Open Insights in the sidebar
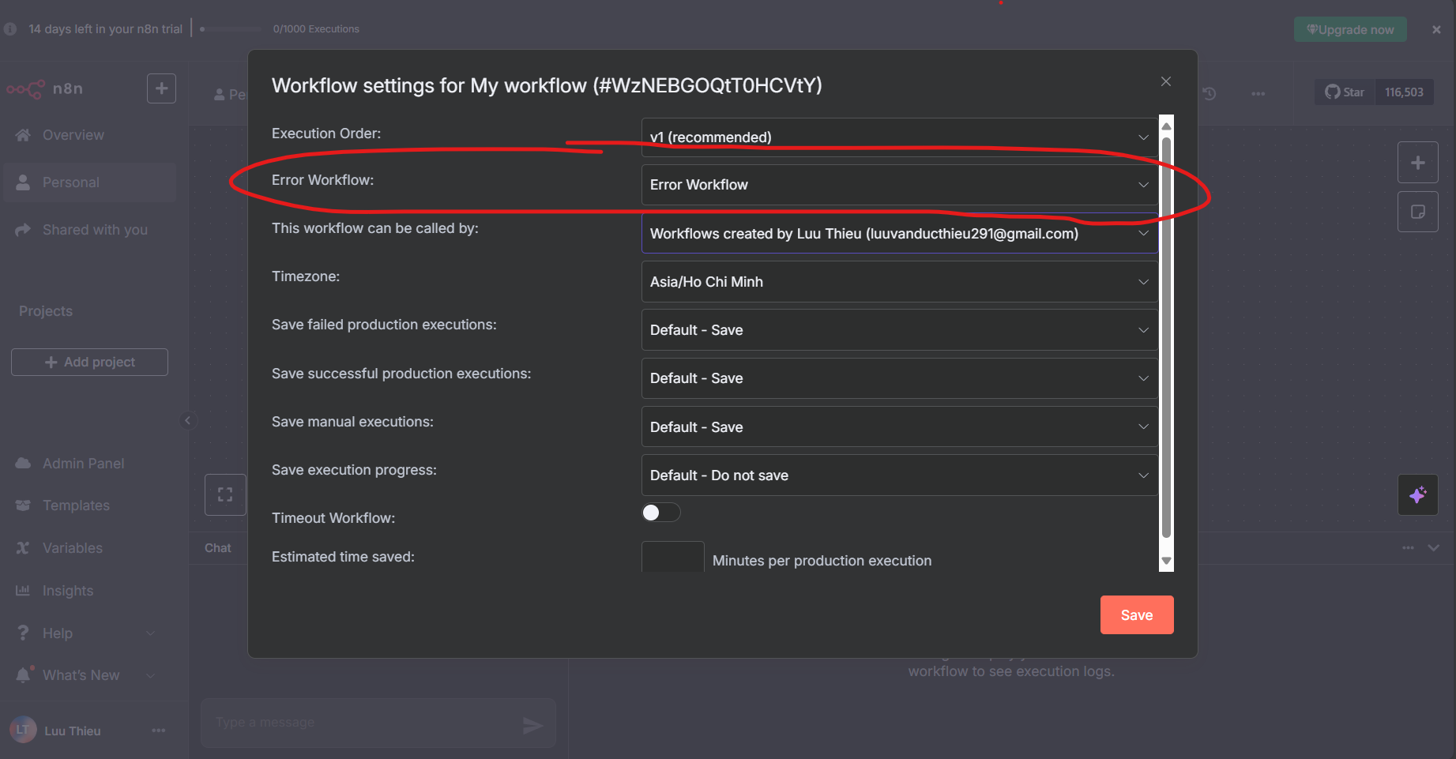 coord(90,591)
